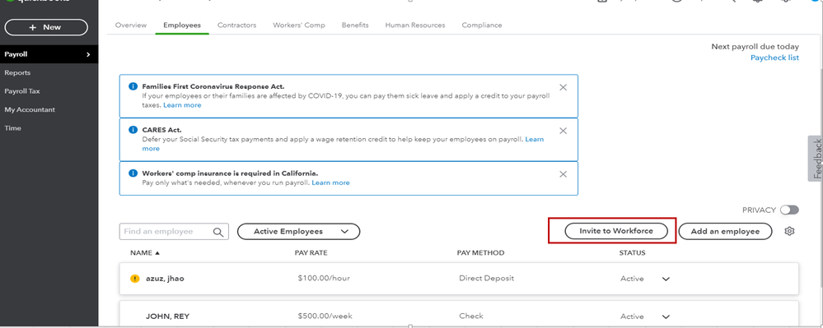The width and height of the screenshot is (823, 328).
Task: Click the Workers' comp info icon
Action: [133, 173]
